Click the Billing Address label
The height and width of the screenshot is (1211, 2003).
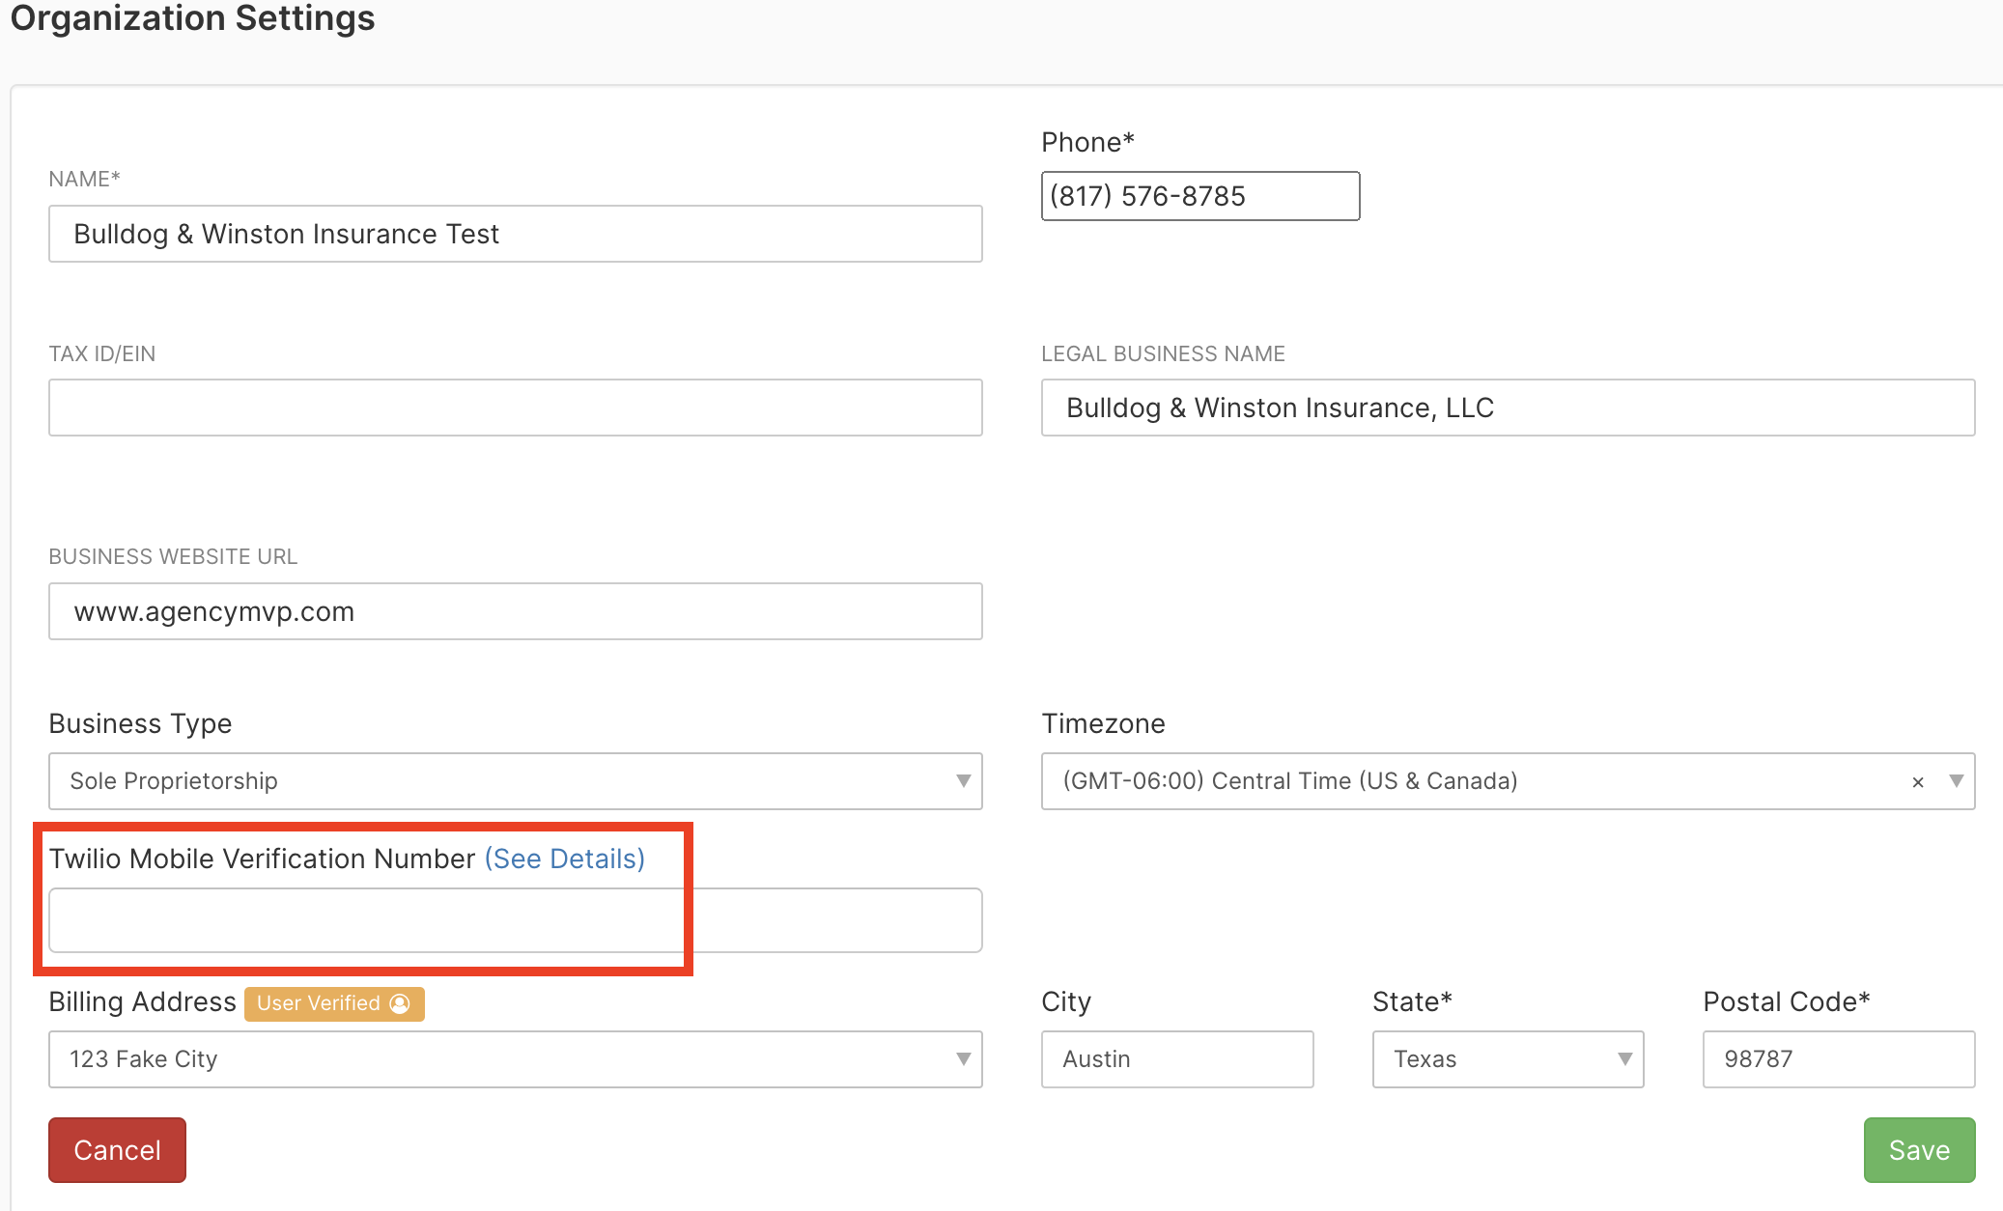pyautogui.click(x=142, y=1001)
